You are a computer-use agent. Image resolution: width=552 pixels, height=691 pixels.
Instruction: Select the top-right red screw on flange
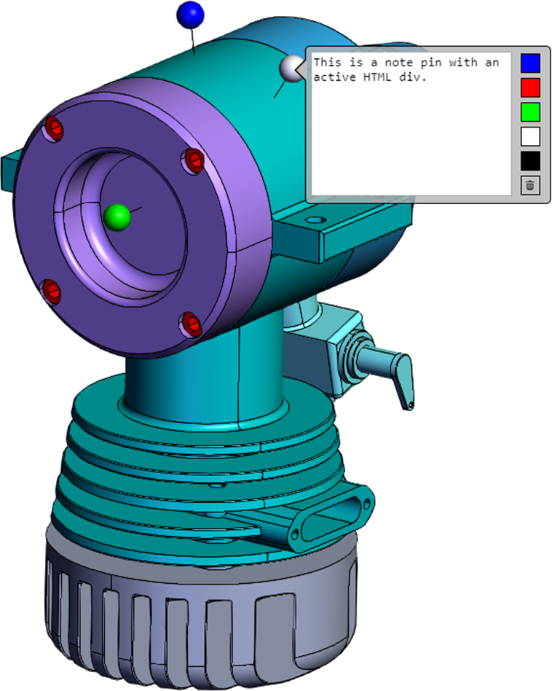(194, 158)
